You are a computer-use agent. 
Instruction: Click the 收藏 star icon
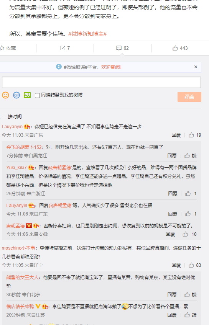pos(2,48)
